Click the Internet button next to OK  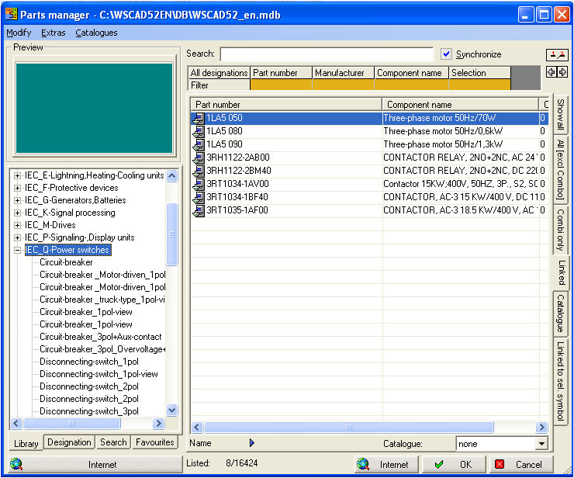(386, 465)
